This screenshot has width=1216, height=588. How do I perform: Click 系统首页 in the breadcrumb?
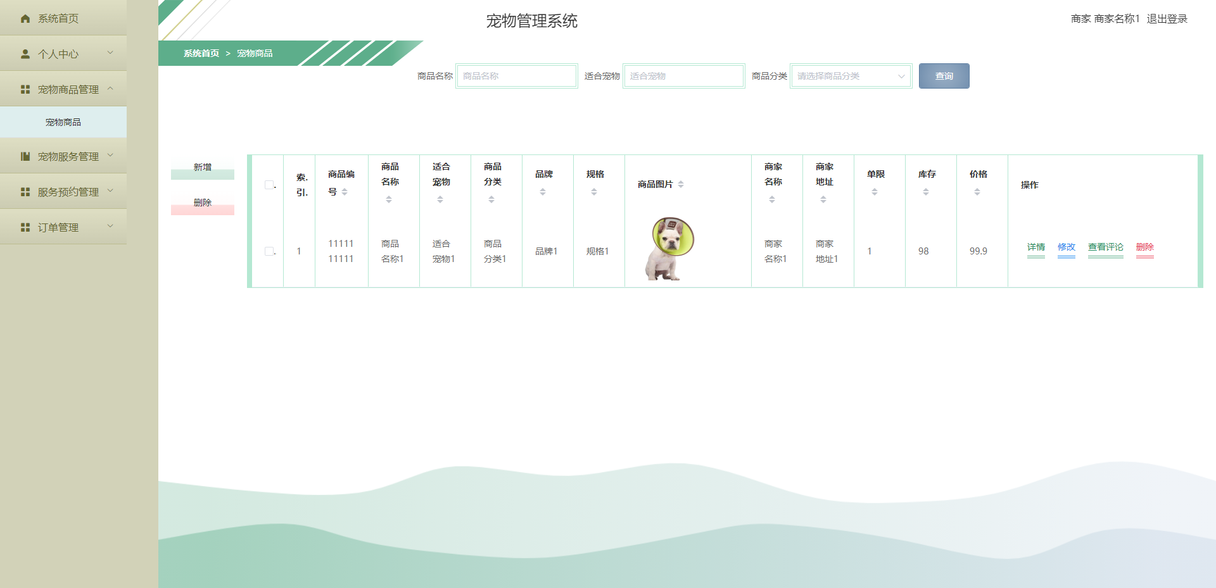click(200, 54)
